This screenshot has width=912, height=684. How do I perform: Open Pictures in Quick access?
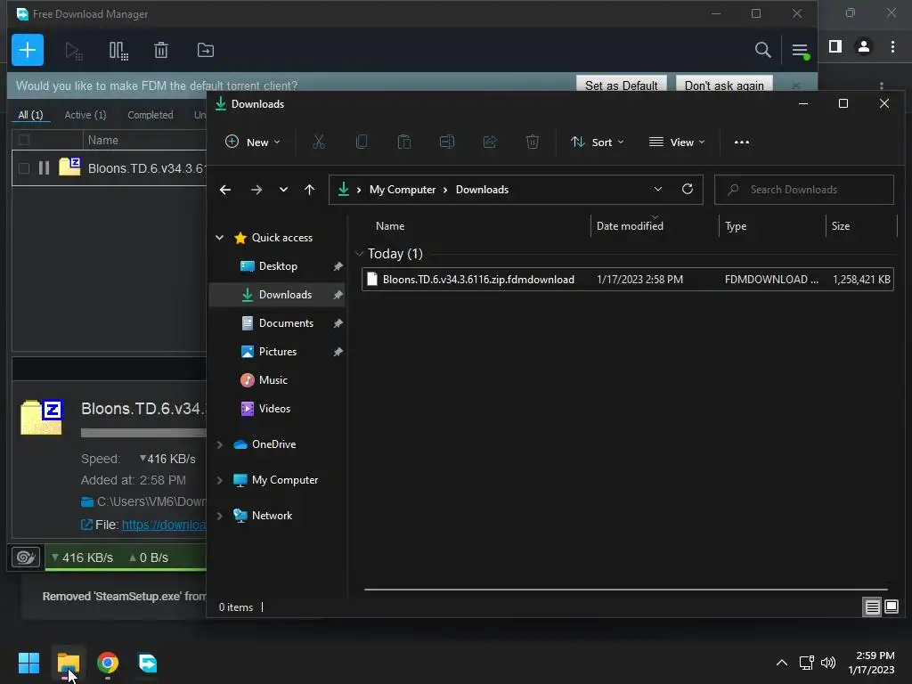(278, 352)
